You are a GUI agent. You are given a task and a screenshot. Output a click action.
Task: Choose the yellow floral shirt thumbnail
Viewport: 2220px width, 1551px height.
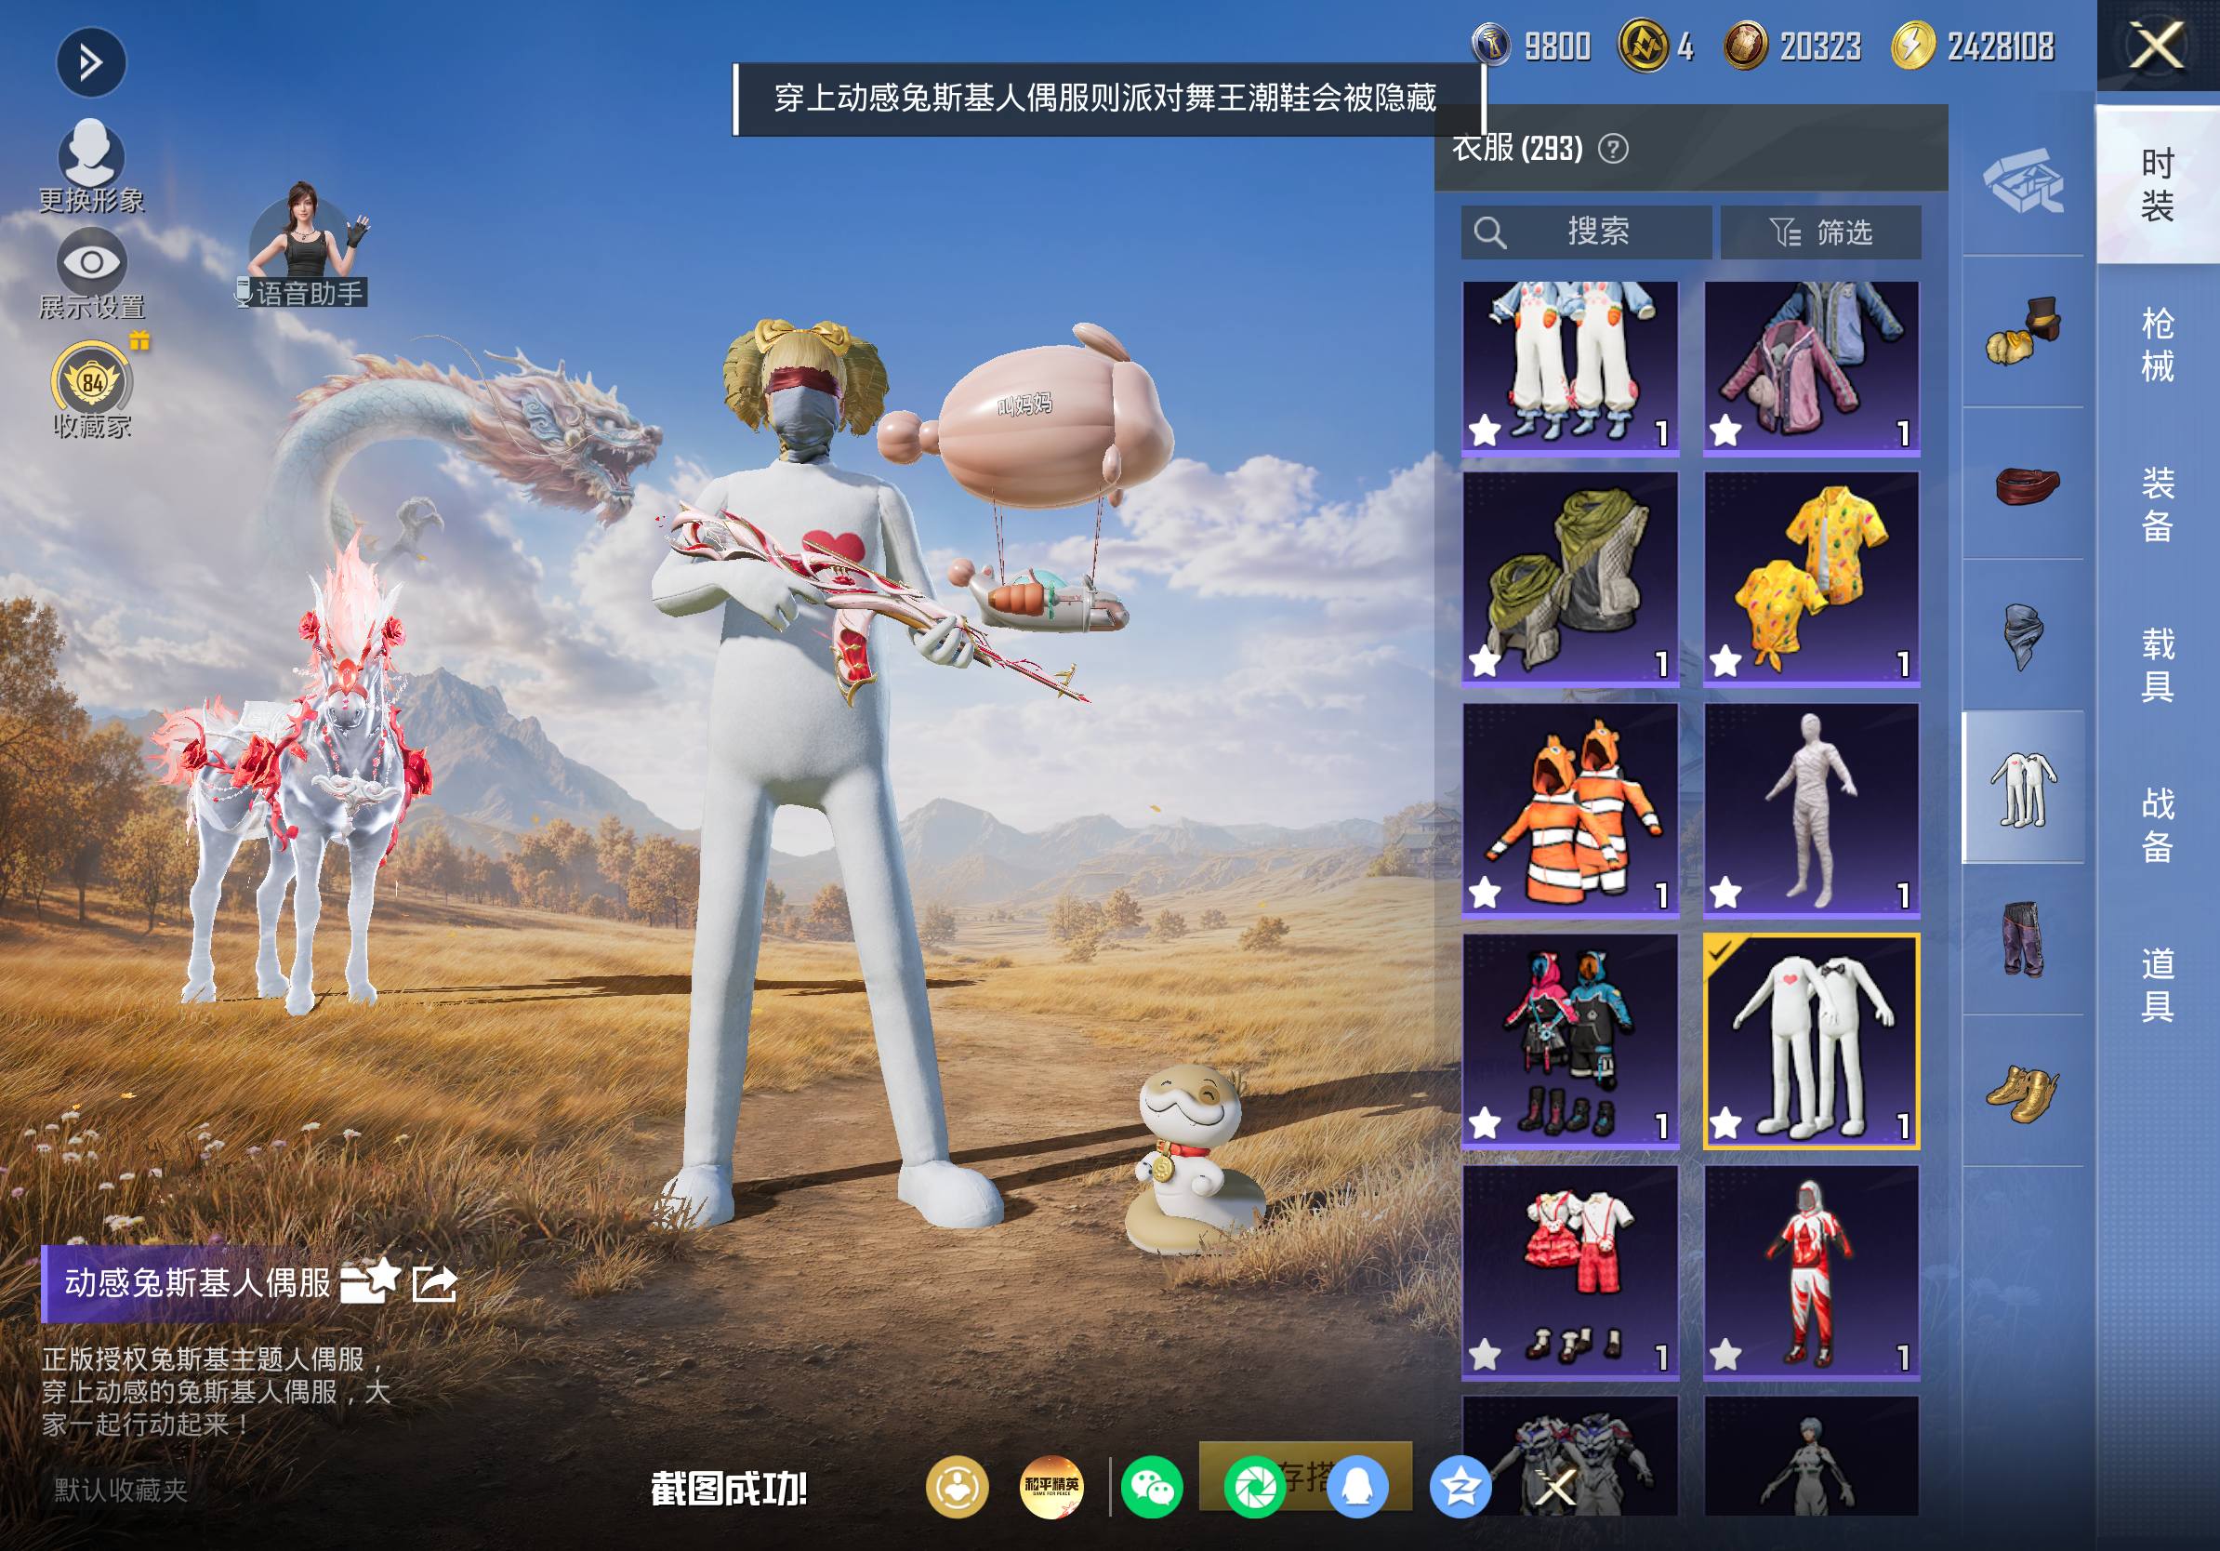pos(1811,578)
